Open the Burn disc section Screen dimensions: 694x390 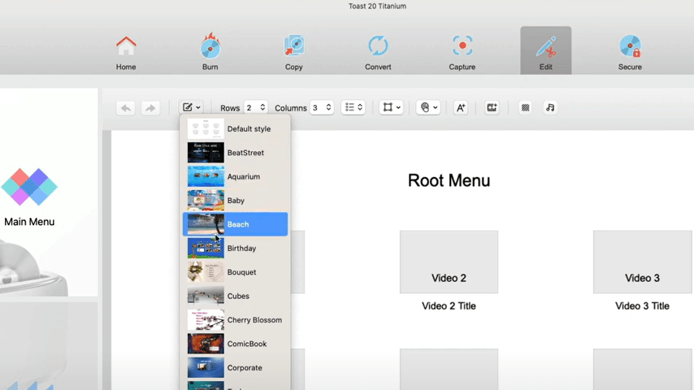pyautogui.click(x=210, y=47)
